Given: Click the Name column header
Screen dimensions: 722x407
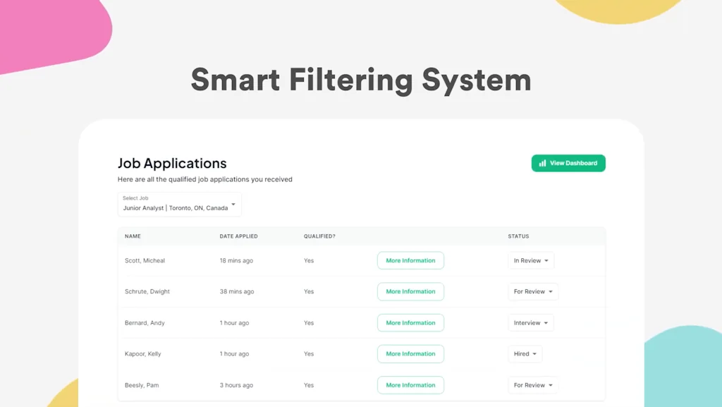Looking at the screenshot, I should (x=133, y=236).
